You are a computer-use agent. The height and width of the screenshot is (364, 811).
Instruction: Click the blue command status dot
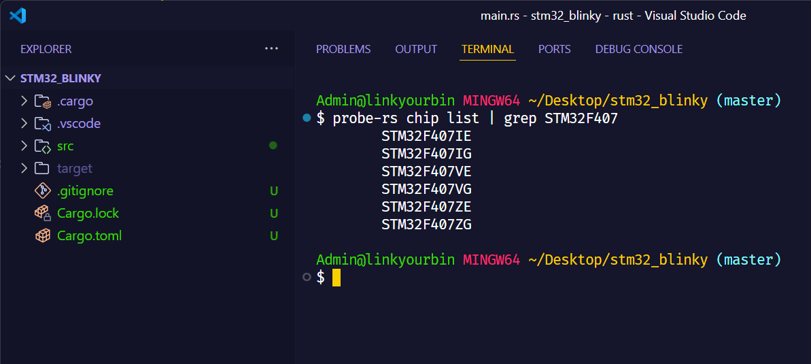(x=307, y=118)
